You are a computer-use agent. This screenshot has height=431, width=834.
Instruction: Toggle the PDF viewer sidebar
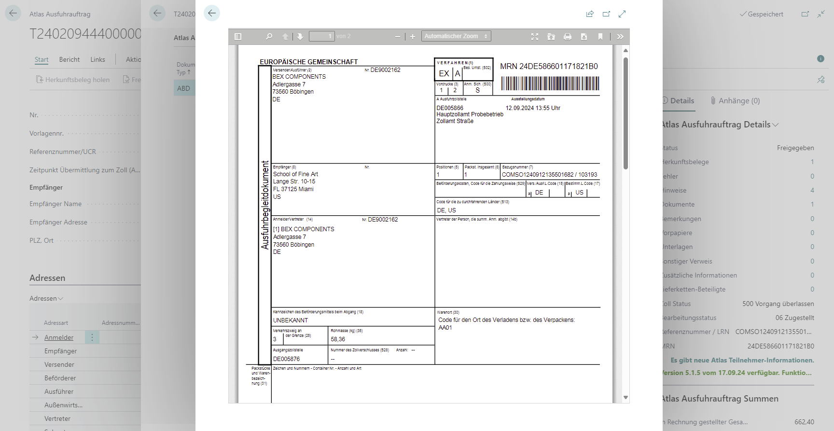coord(238,36)
